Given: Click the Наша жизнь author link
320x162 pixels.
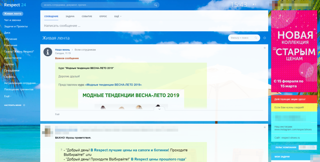Looking at the screenshot, I should coord(62,50).
